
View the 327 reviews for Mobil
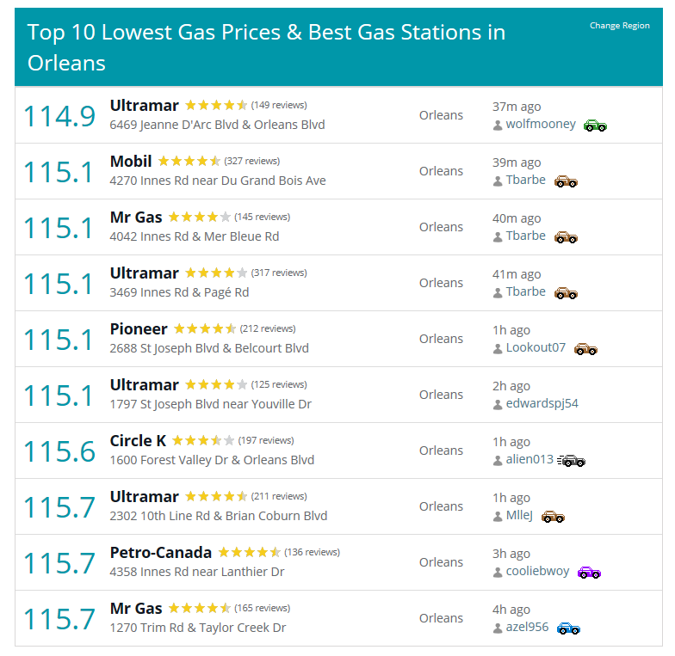pos(251,161)
